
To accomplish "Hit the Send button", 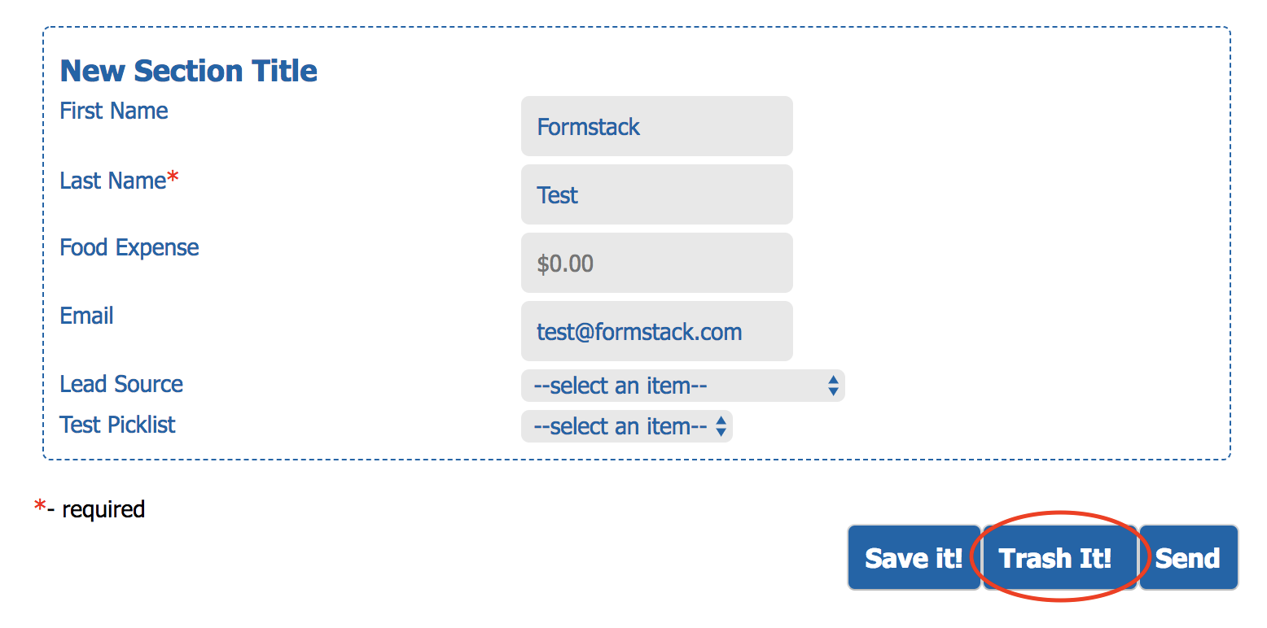I will coord(1187,558).
